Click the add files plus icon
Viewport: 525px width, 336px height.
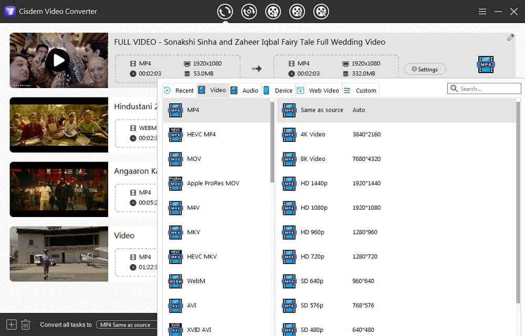pyautogui.click(x=11, y=324)
